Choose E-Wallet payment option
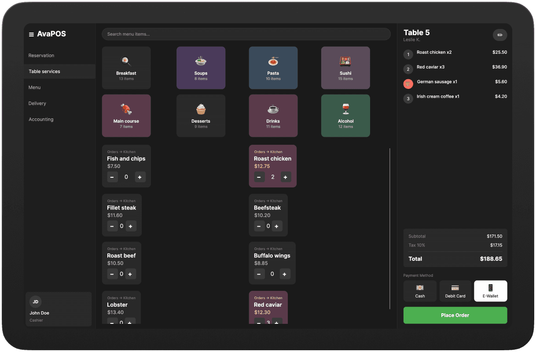Viewport: 536px width, 352px height. pyautogui.click(x=490, y=291)
